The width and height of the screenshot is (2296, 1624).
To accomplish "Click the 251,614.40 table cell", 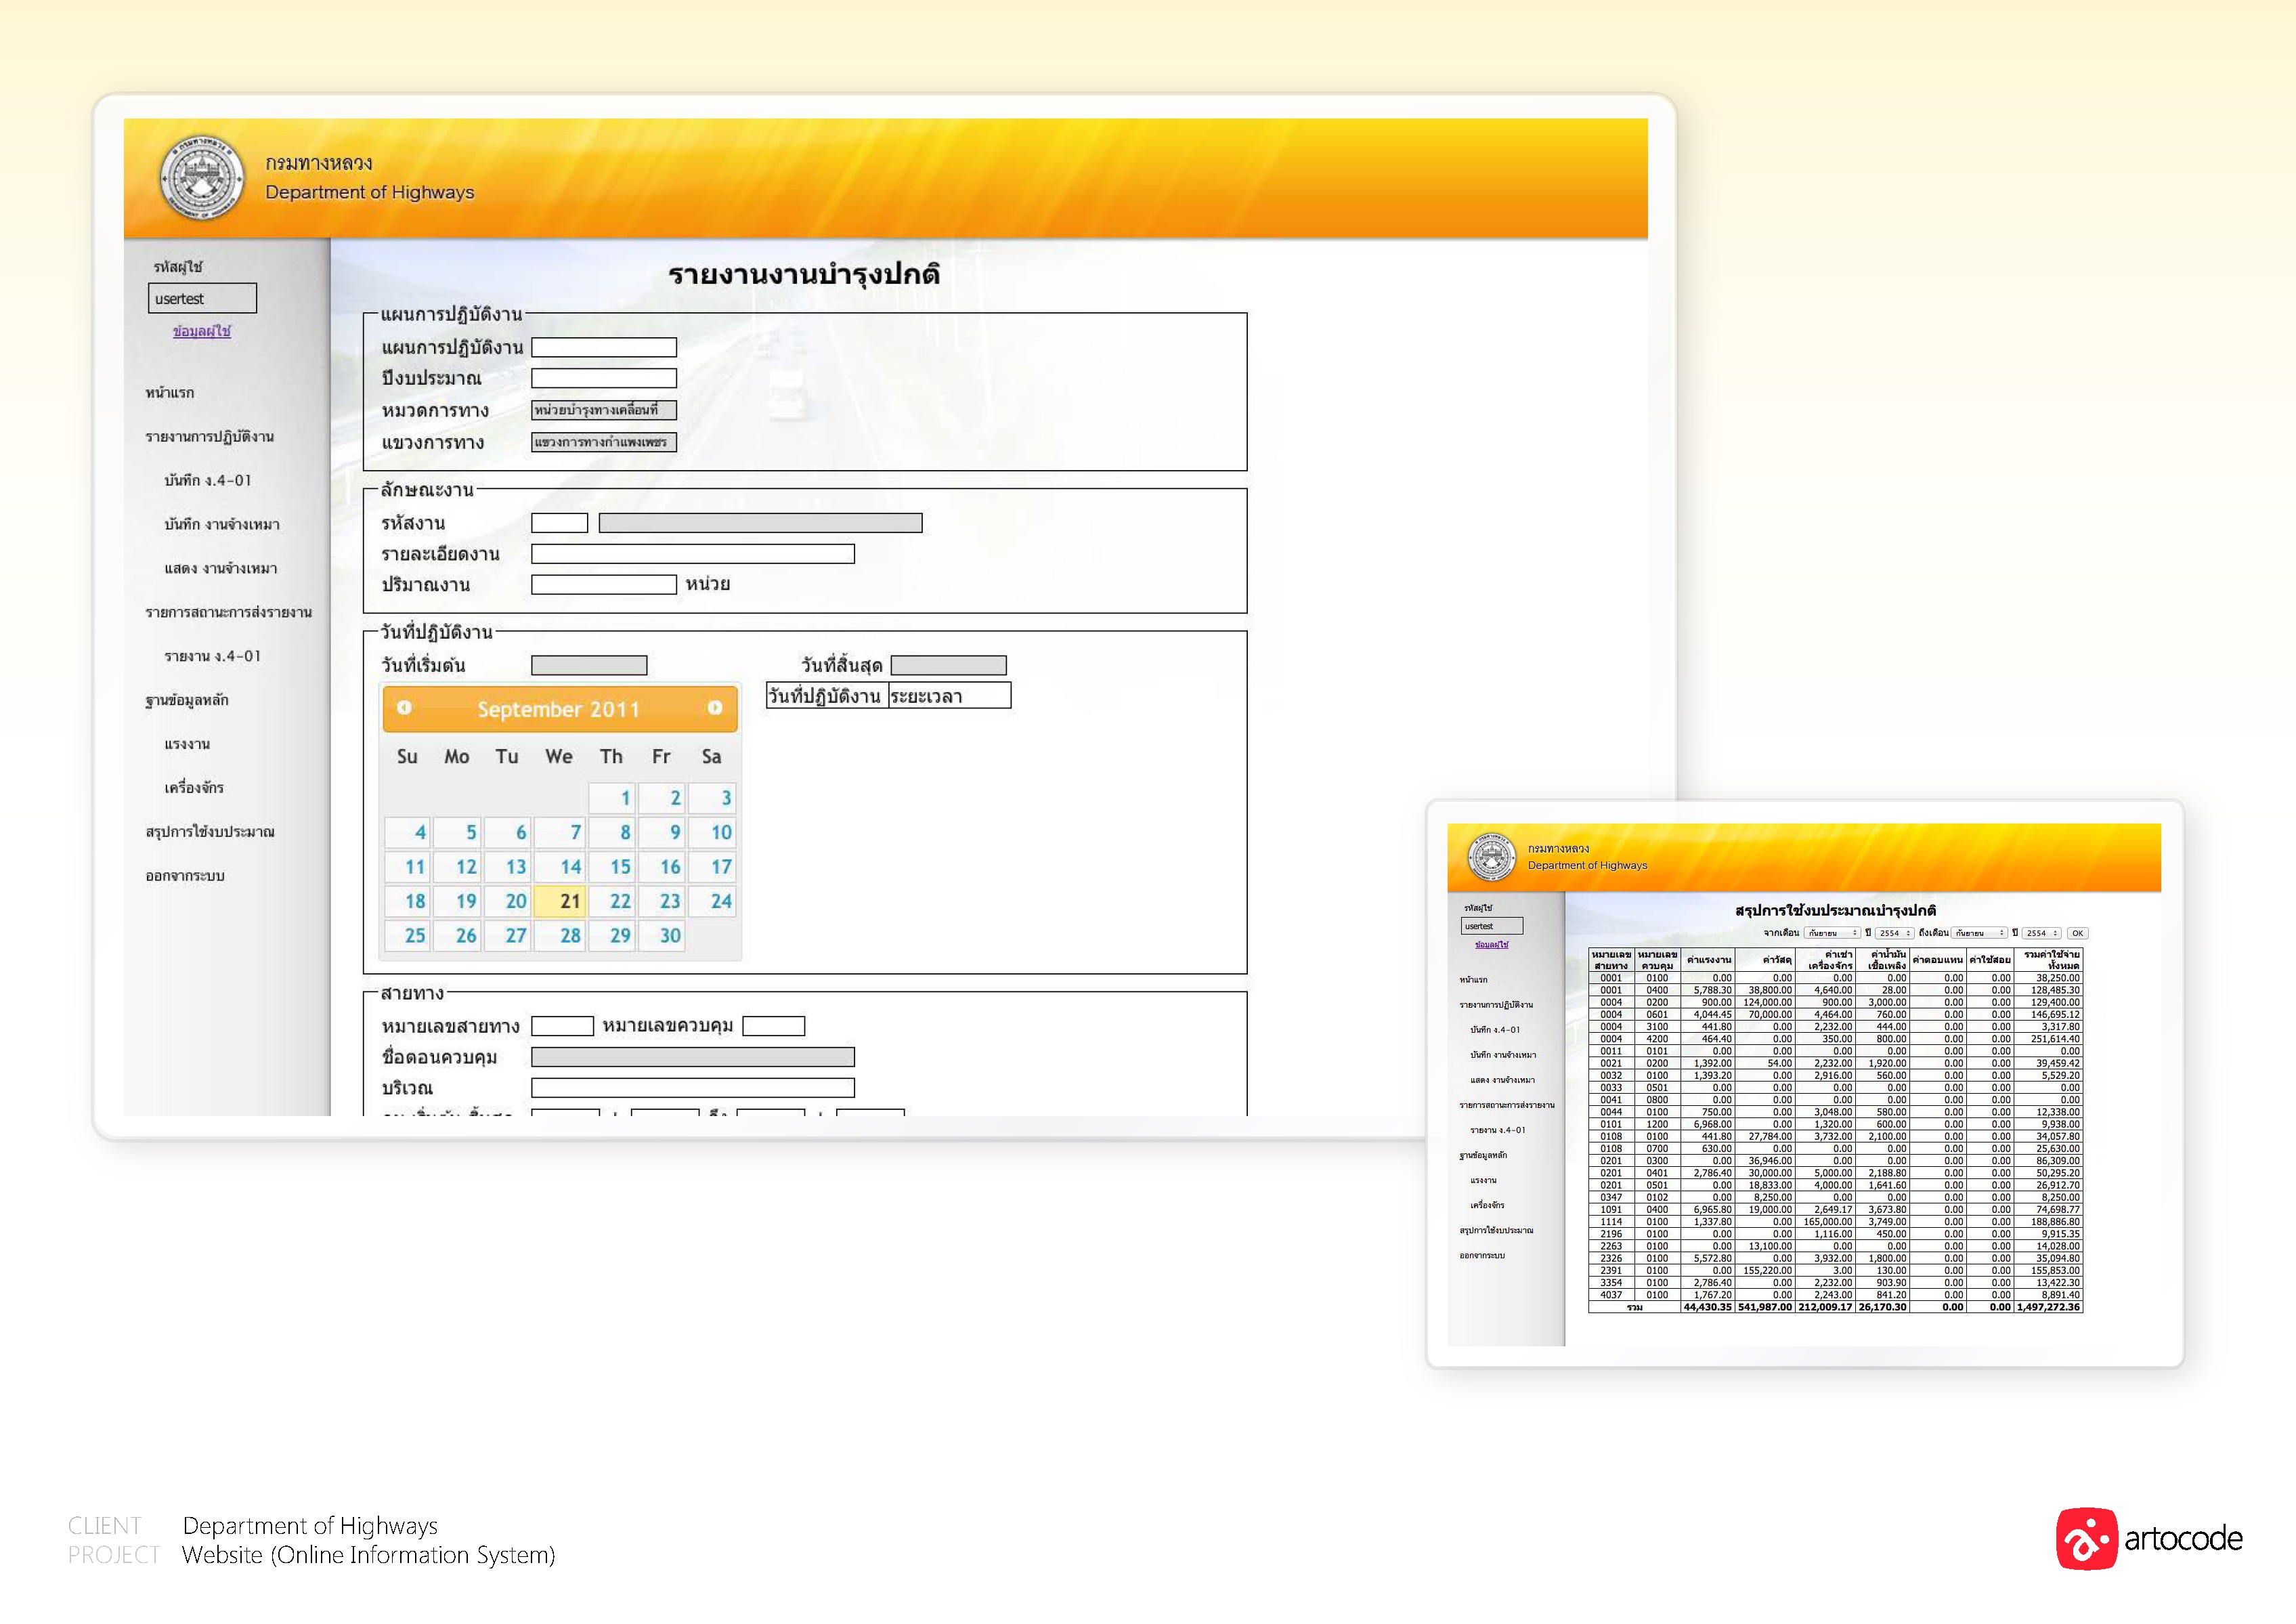I will click(x=2049, y=1039).
